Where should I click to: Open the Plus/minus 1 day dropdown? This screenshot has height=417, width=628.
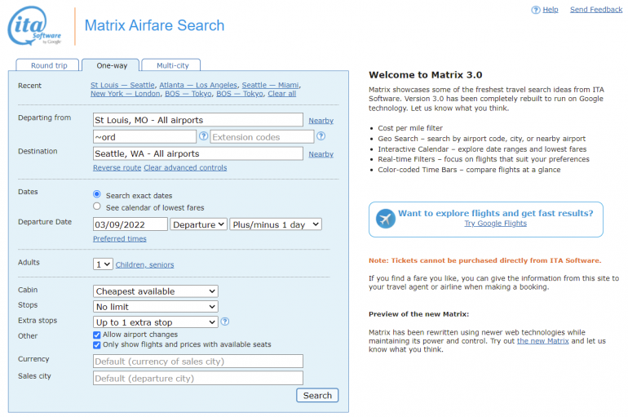click(275, 224)
